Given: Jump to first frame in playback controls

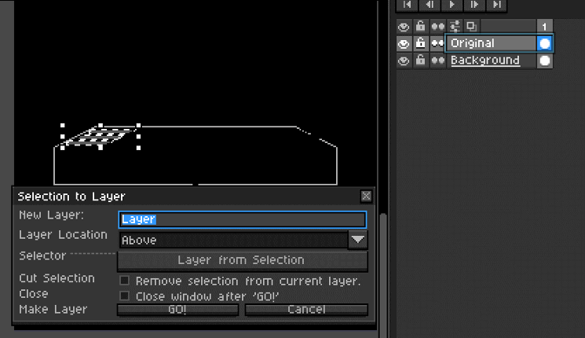Looking at the screenshot, I should point(407,5).
